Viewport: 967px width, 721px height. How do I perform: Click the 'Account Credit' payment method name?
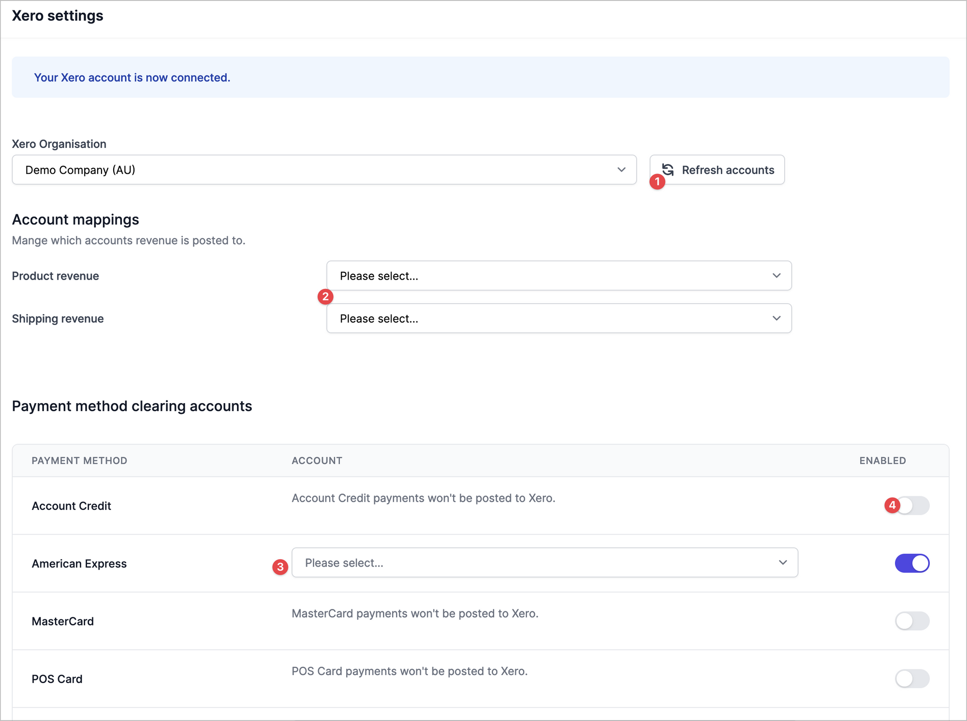point(72,506)
